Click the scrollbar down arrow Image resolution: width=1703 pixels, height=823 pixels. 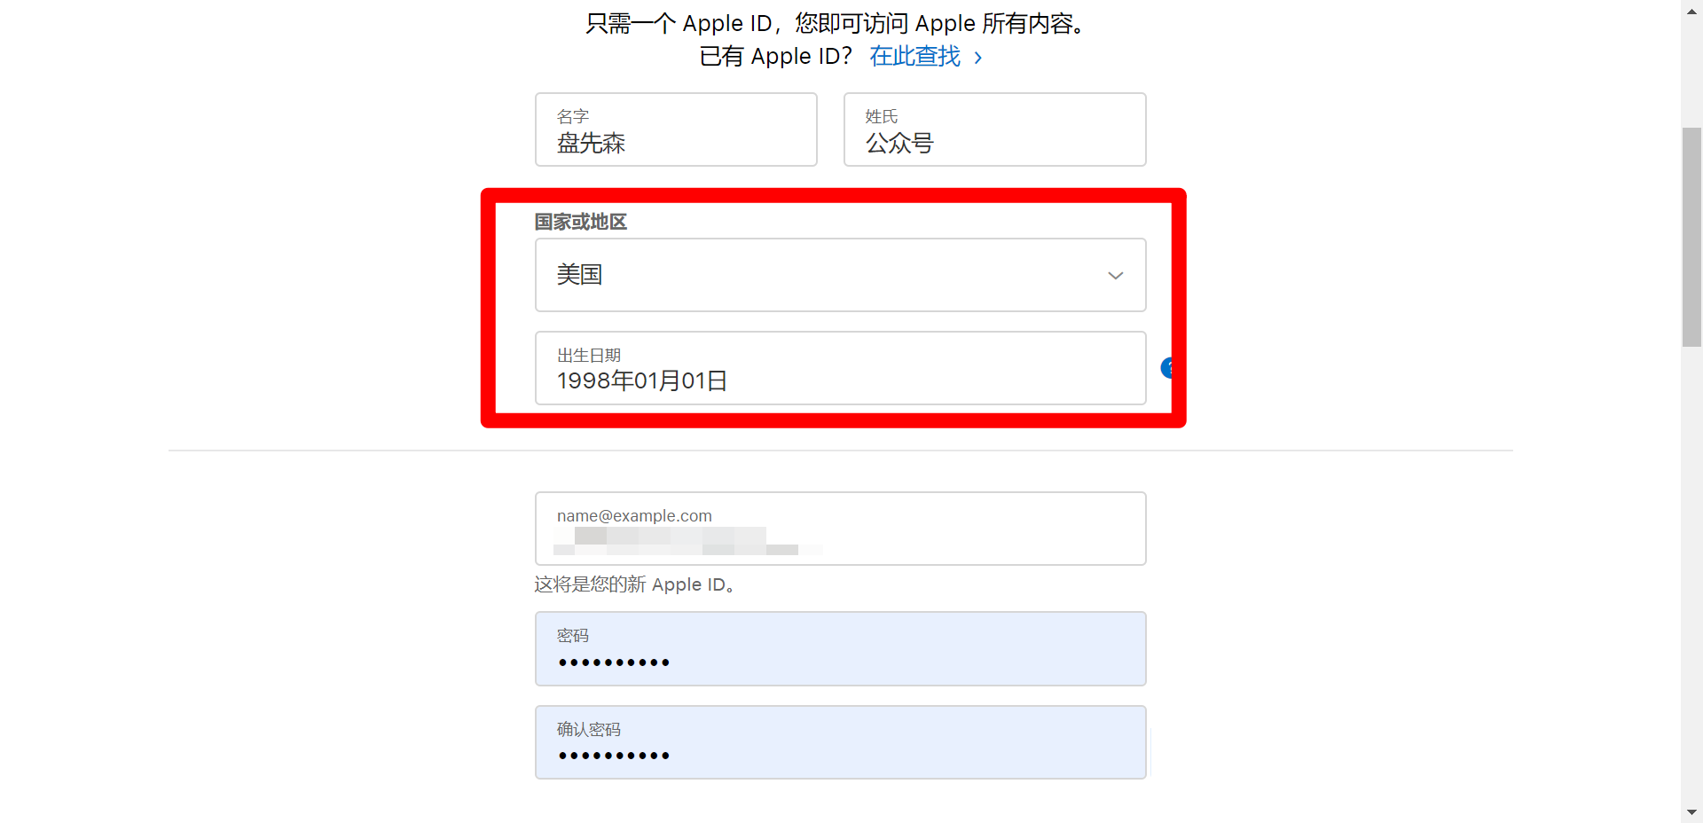click(1691, 811)
